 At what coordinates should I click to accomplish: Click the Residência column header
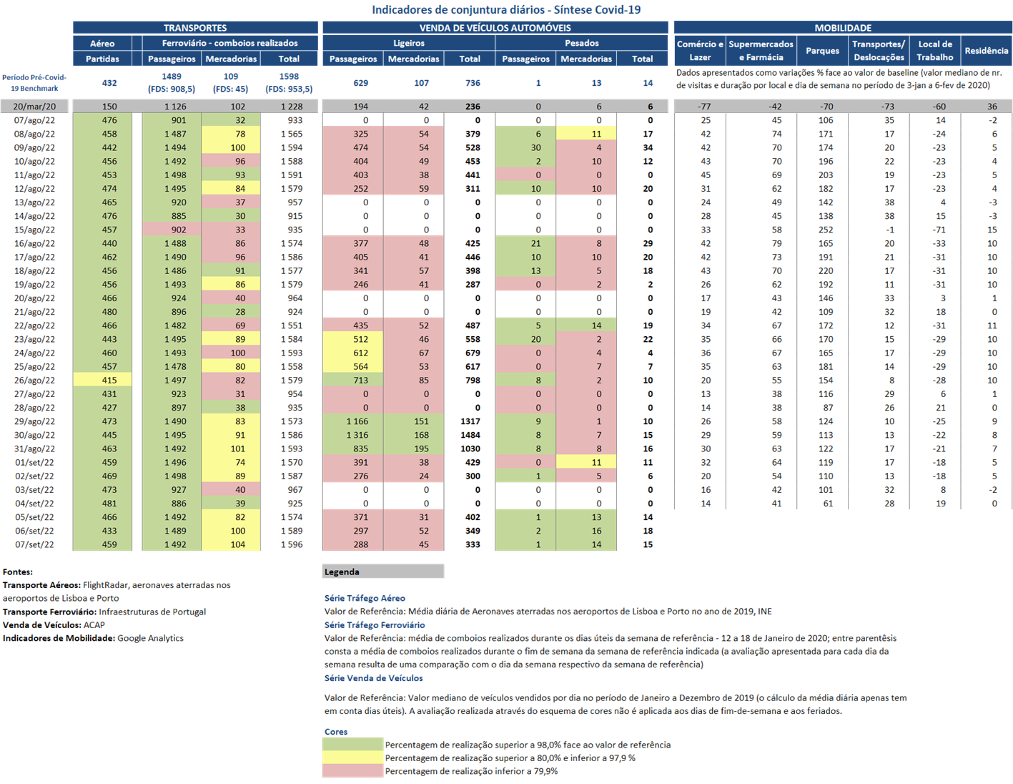[x=987, y=51]
